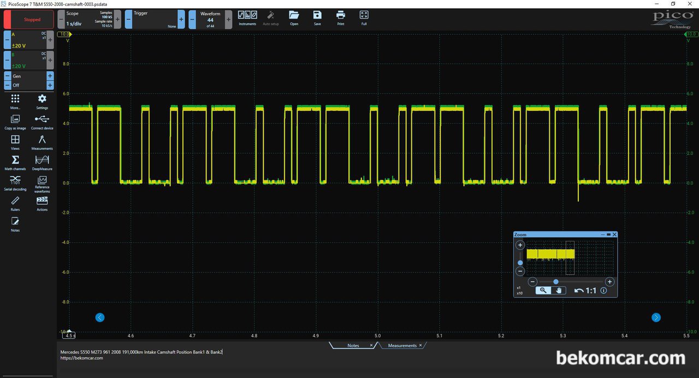Image resolution: width=699 pixels, height=378 pixels.
Task: Click the Save button
Action: click(317, 17)
